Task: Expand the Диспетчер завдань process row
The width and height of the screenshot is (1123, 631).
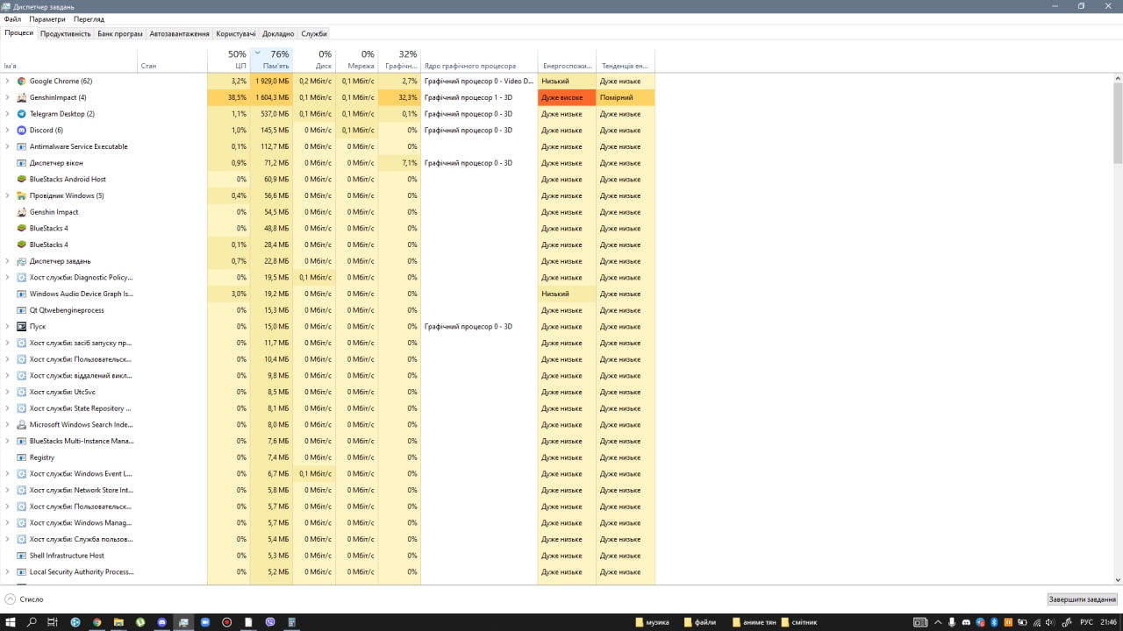Action: click(x=7, y=261)
